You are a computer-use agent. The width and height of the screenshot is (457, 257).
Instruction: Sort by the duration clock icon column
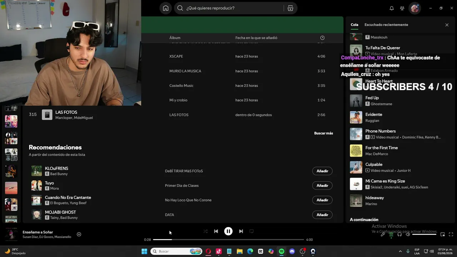coord(322,38)
